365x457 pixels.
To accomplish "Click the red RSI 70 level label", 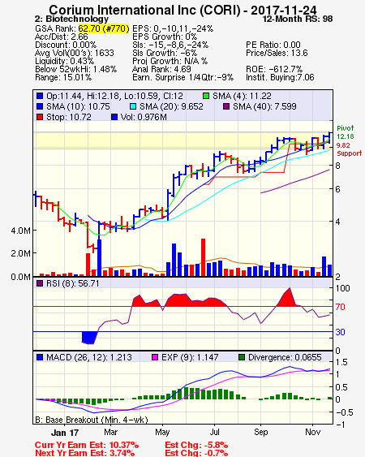I will [x=340, y=307].
